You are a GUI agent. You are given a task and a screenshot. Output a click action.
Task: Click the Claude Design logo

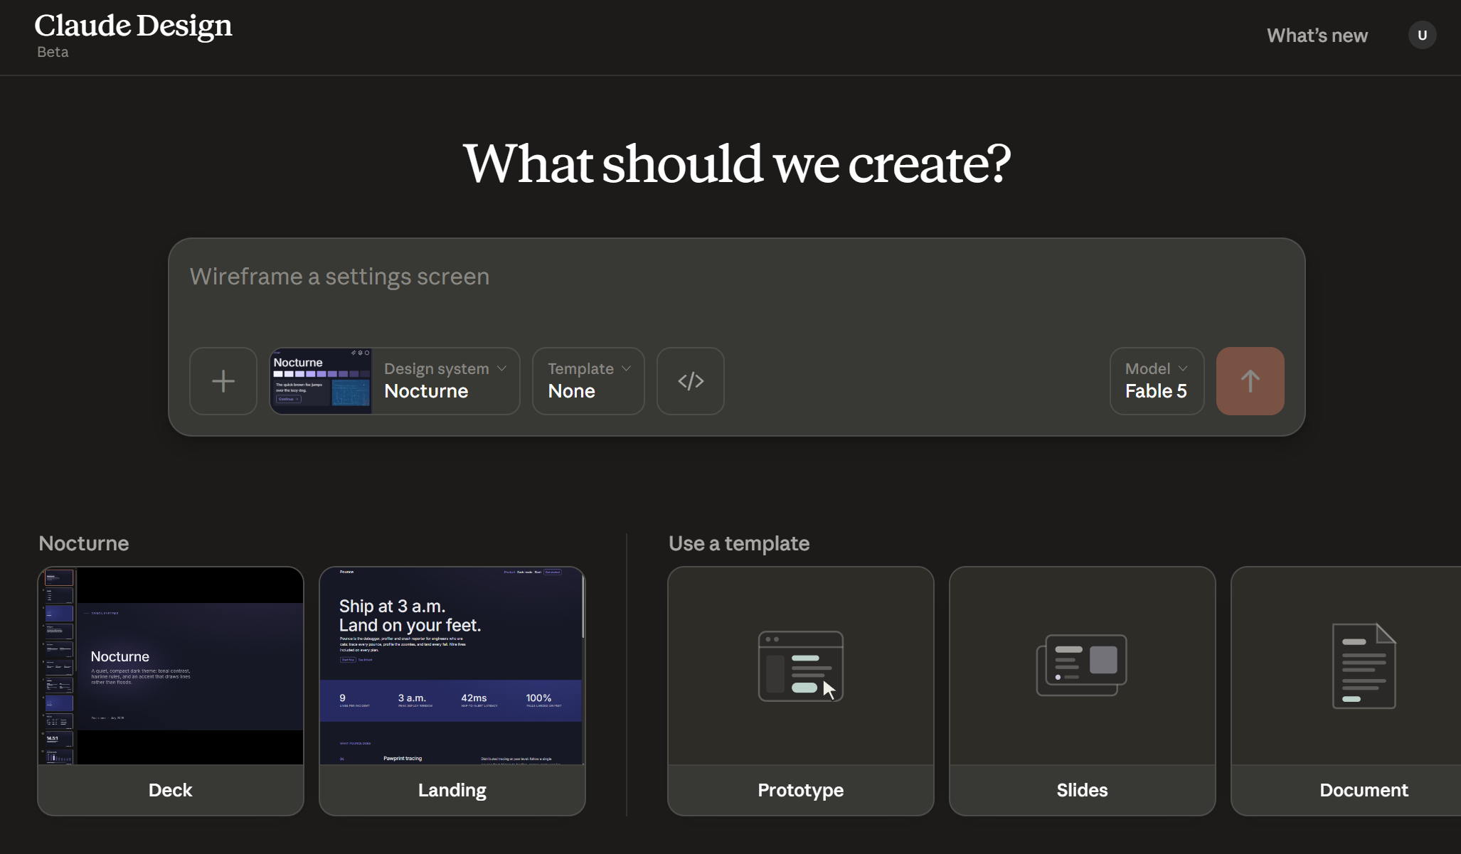(133, 26)
